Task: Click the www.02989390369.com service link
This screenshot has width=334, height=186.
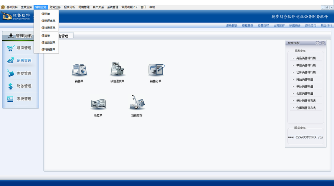Action: point(305,138)
